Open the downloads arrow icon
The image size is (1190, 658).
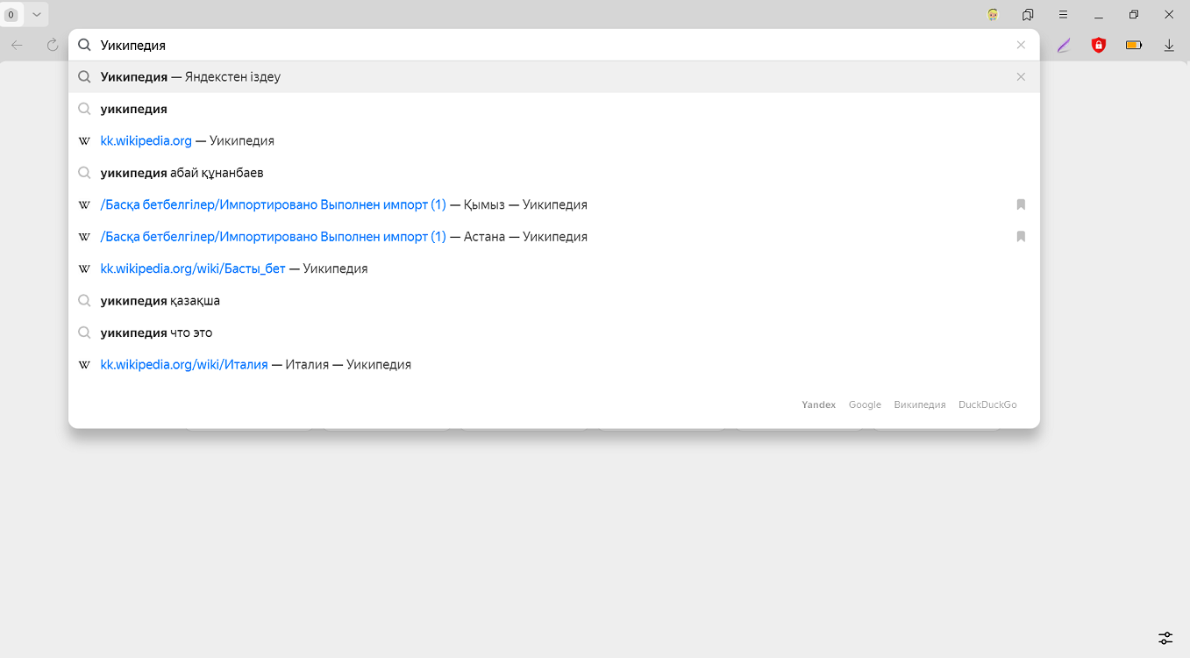pyautogui.click(x=1169, y=45)
